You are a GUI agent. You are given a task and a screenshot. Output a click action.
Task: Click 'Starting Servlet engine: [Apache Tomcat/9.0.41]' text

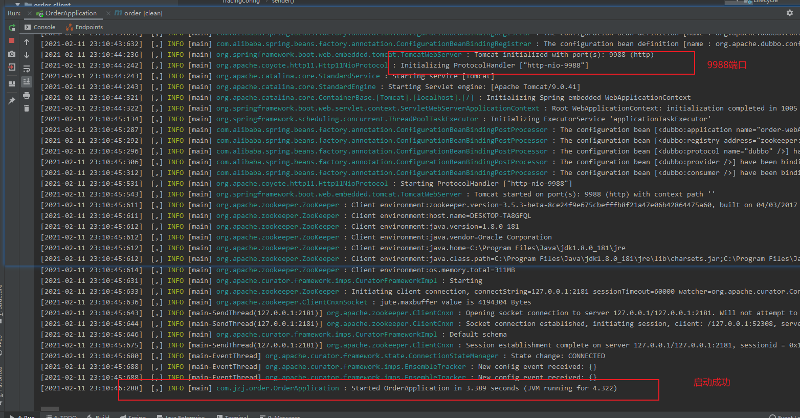(484, 87)
